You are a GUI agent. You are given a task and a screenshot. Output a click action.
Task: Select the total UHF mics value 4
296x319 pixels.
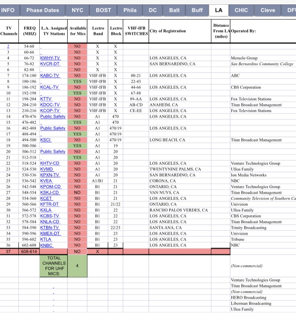point(77,266)
